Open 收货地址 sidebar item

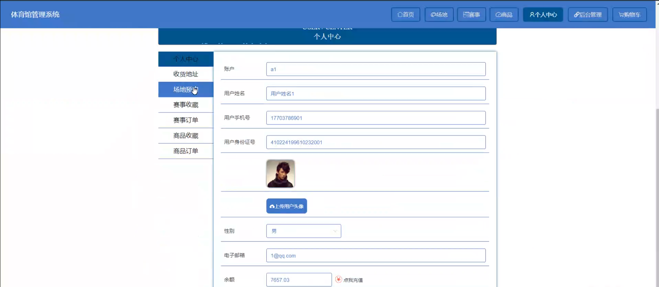[186, 74]
